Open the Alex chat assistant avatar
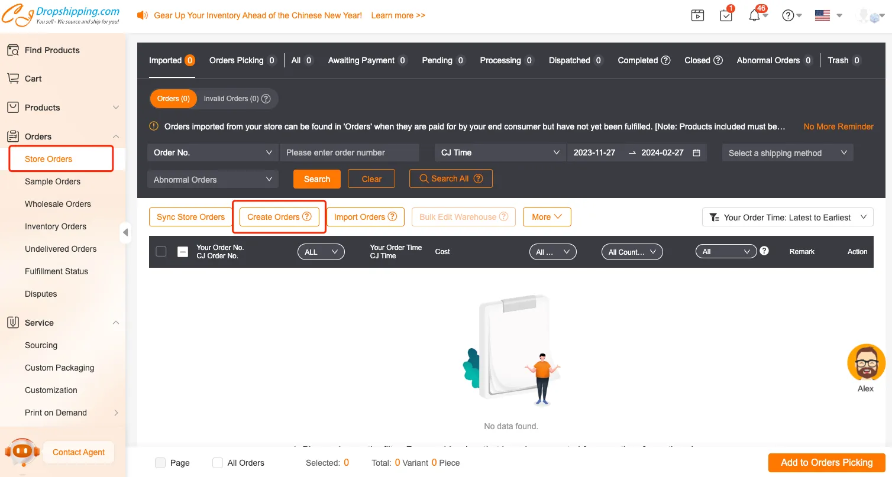The image size is (892, 477). tap(866, 363)
